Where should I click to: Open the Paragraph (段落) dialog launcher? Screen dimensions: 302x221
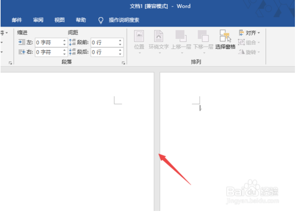pyautogui.click(x=123, y=63)
